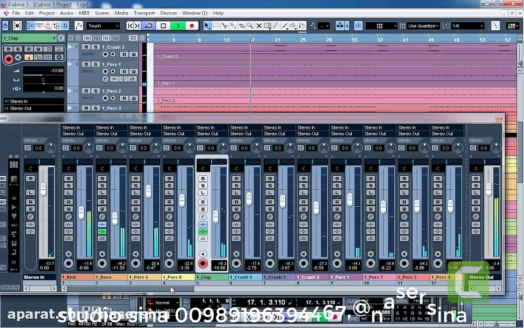This screenshot has height=328, width=524.
Task: Select the Erase tool
Action: (241, 26)
